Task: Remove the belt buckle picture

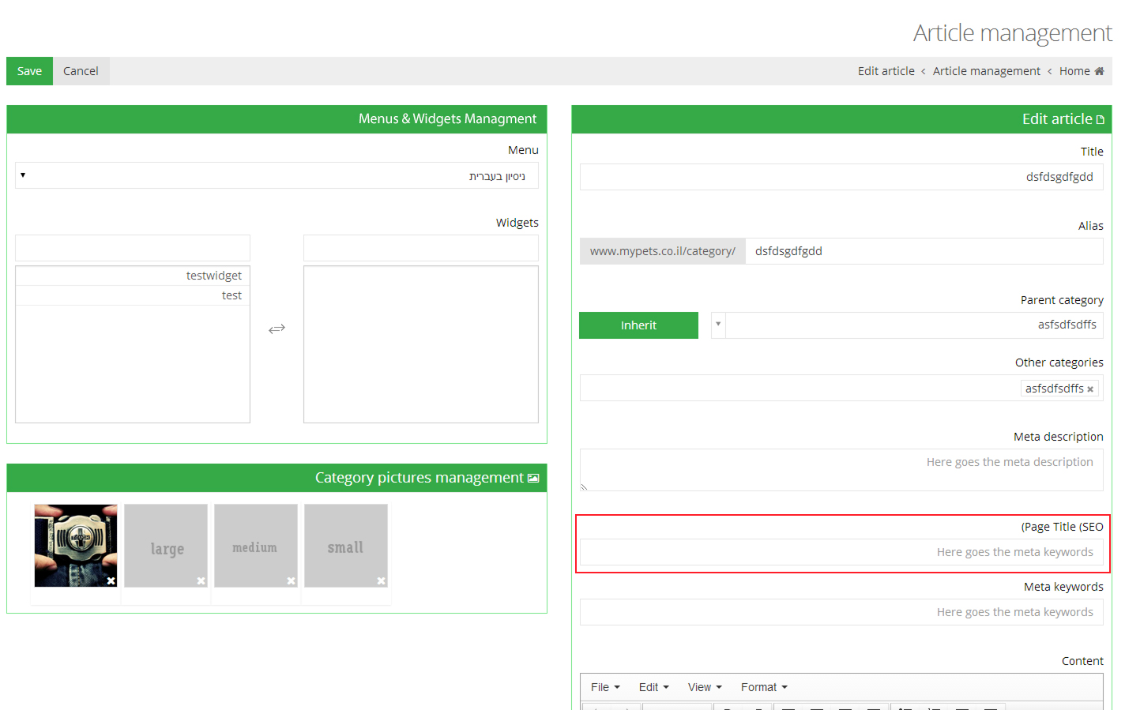Action: pos(111,580)
